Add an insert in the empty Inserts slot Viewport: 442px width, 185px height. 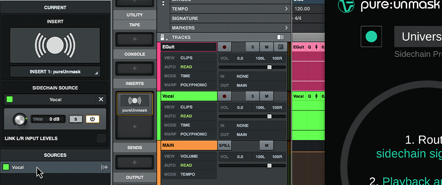tap(134, 126)
